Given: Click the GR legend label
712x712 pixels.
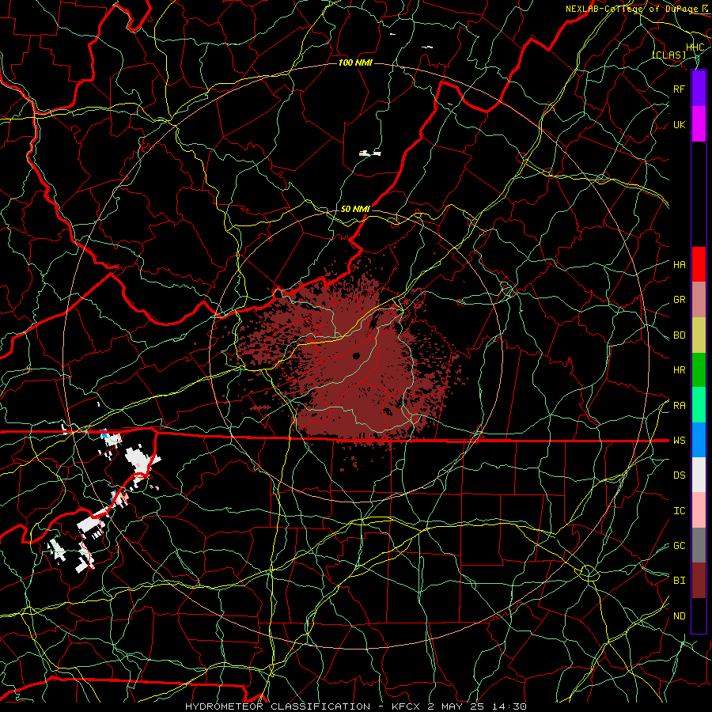Looking at the screenshot, I should pos(680,300).
